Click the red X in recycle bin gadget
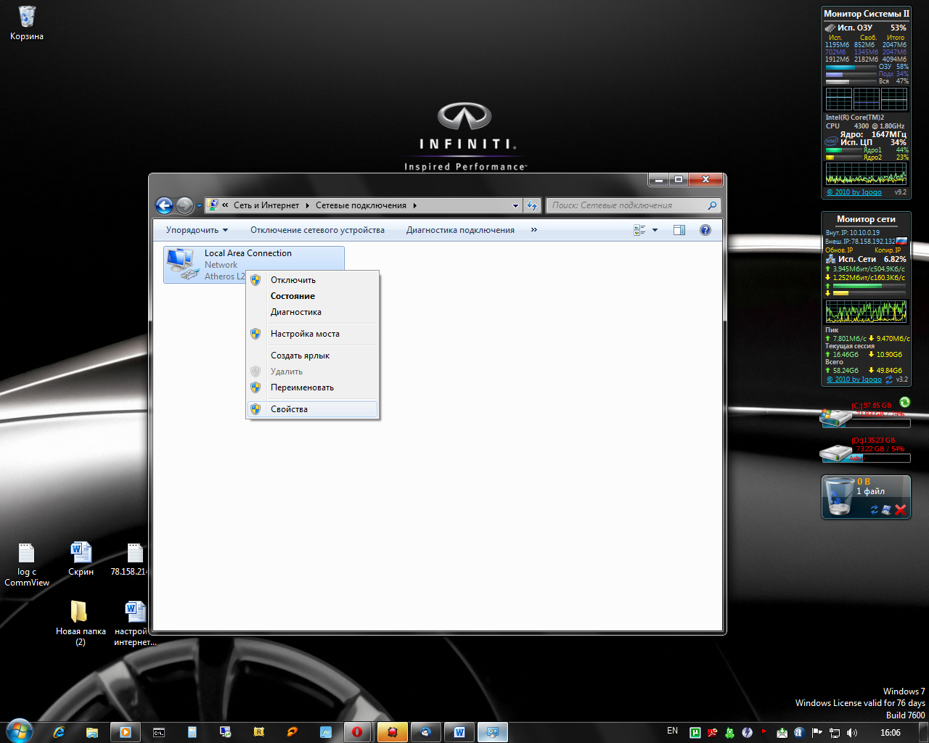The width and height of the screenshot is (929, 743). (901, 510)
